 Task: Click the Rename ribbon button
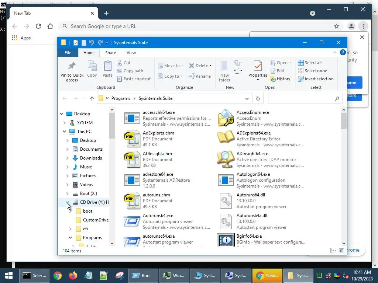click(200, 76)
